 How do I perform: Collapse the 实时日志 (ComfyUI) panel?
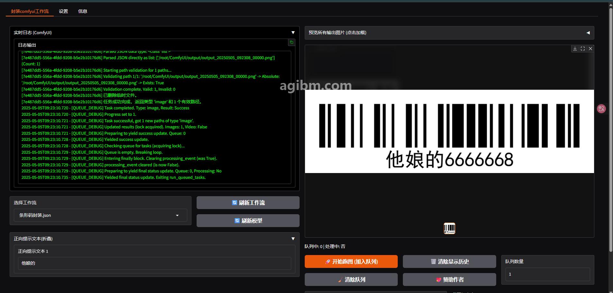293,32
